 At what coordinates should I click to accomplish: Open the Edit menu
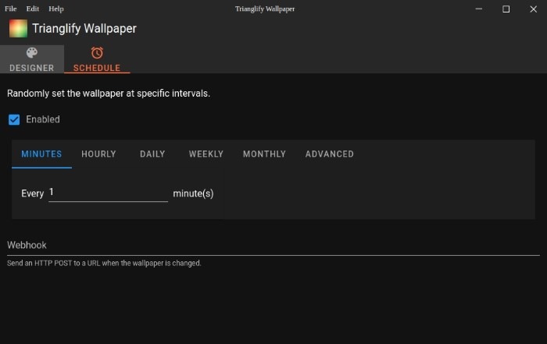33,9
